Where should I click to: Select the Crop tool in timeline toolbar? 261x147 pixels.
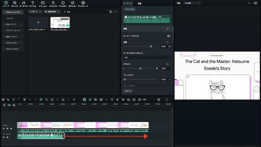pyautogui.click(x=52, y=100)
